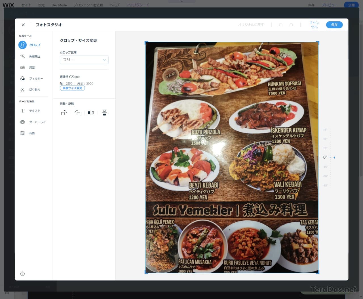The image size is (363, 299).
Task: Click the top-left crop corner handle
Action: click(x=146, y=43)
